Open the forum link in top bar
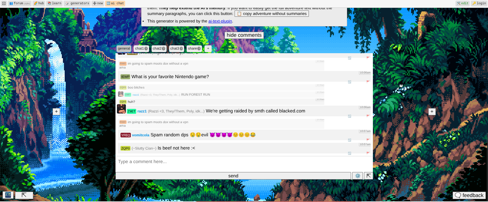The height and width of the screenshot is (202, 488). coord(20,3)
